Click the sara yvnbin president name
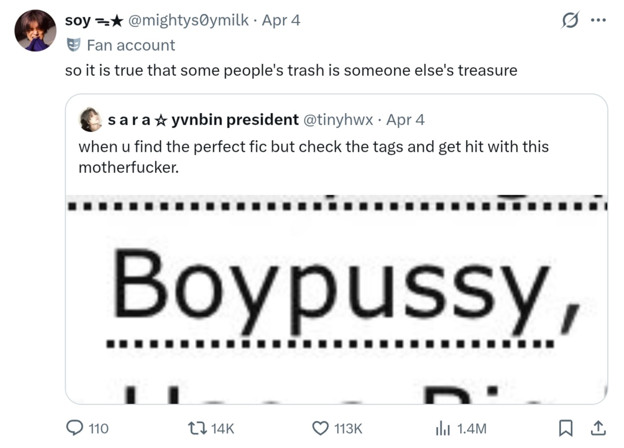 203,120
